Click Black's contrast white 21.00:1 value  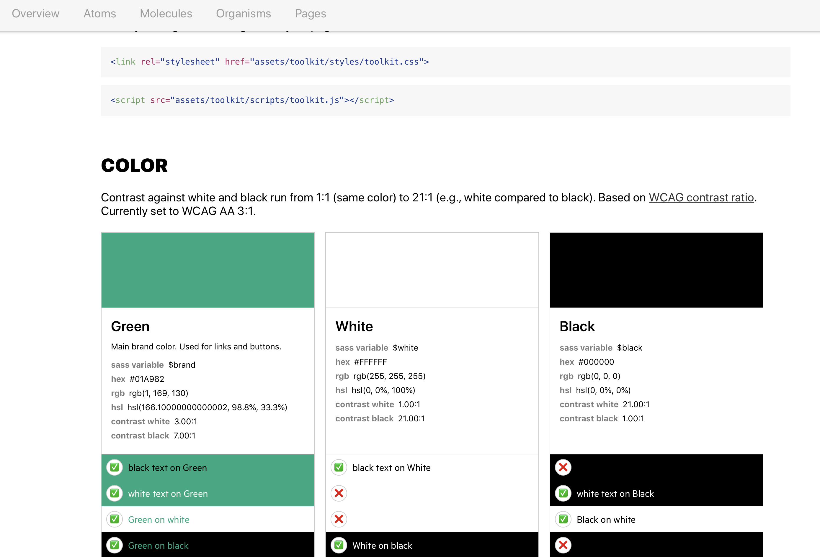[x=636, y=404]
